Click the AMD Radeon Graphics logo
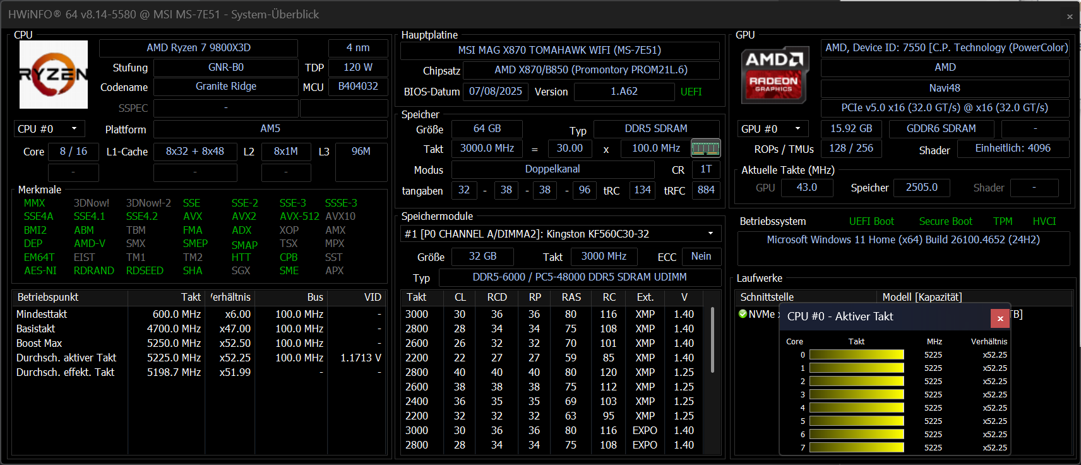The height and width of the screenshot is (465, 1081). pos(775,75)
